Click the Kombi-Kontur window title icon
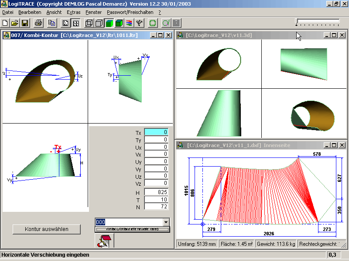The height and width of the screenshot is (261, 349). (x=7, y=35)
